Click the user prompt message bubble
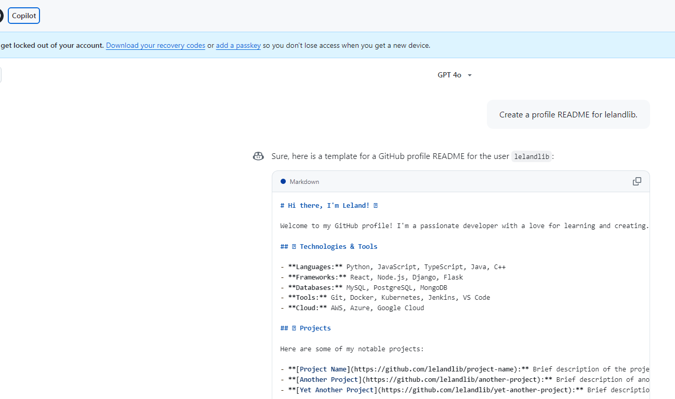The height and width of the screenshot is (399, 675). [568, 114]
